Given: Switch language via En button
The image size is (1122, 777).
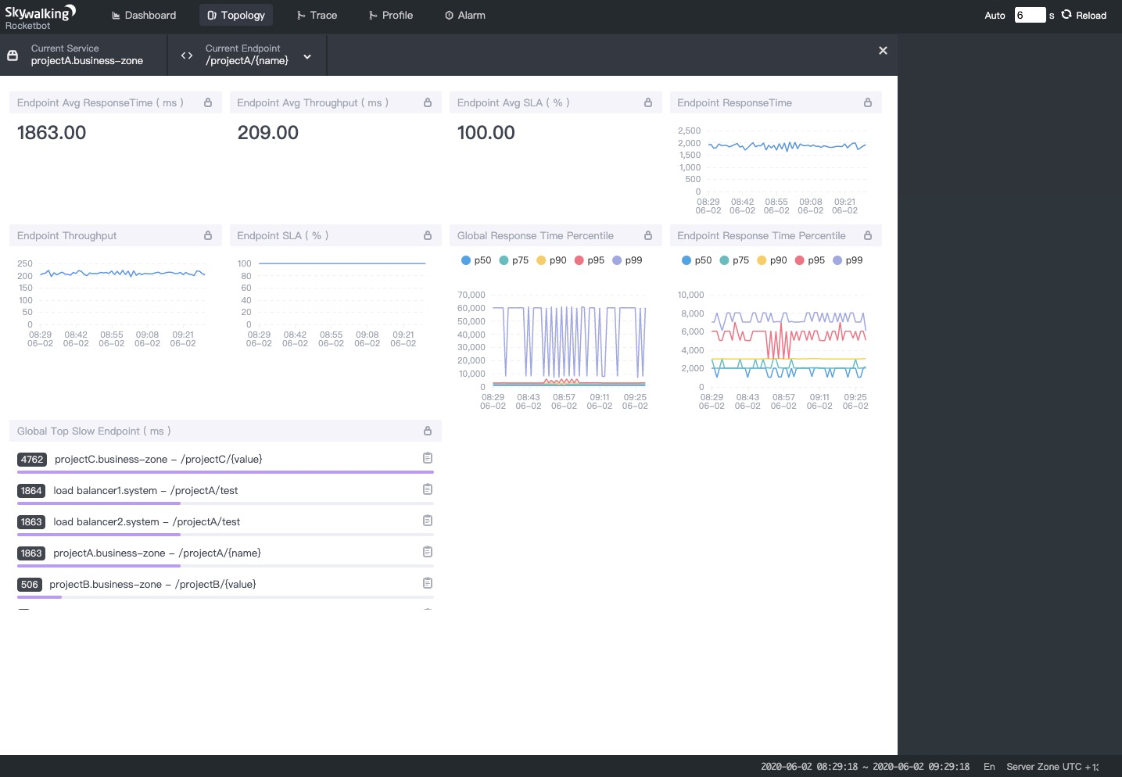Looking at the screenshot, I should point(989,767).
